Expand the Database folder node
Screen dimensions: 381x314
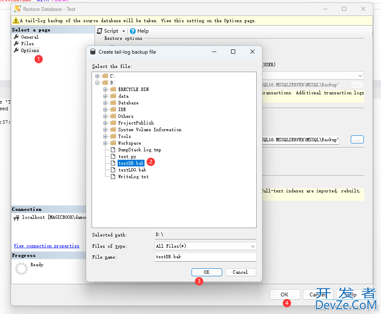tap(105, 103)
